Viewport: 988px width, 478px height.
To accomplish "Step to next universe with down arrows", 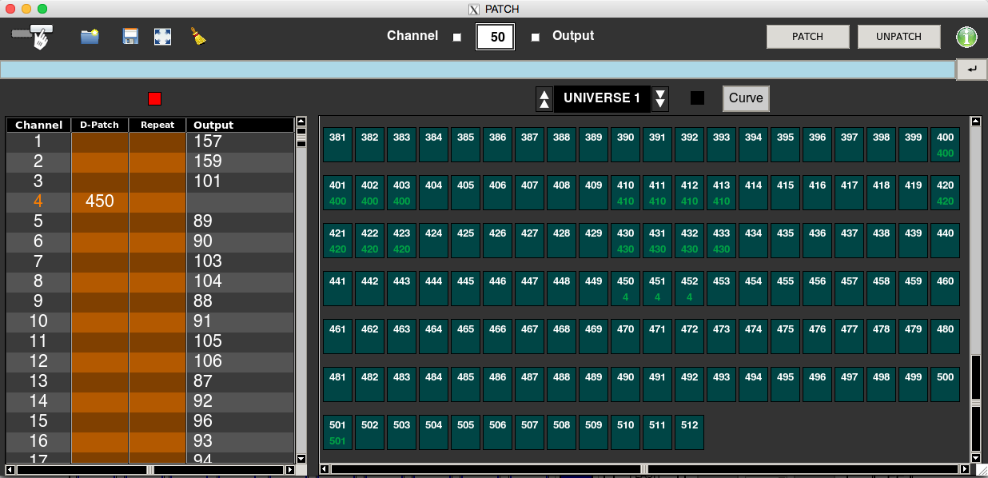I will 660,99.
